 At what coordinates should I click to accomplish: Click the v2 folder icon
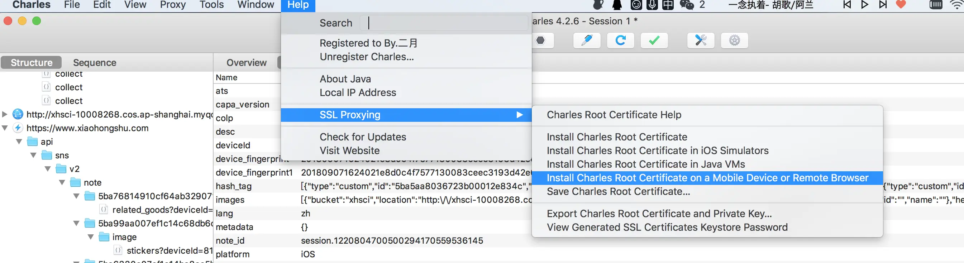61,169
